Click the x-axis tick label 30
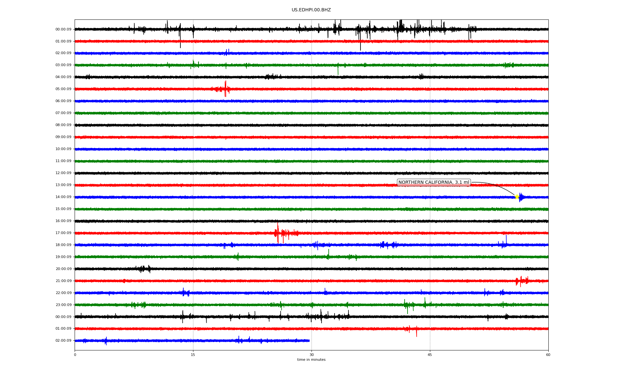This screenshot has width=623, height=389. [x=311, y=355]
